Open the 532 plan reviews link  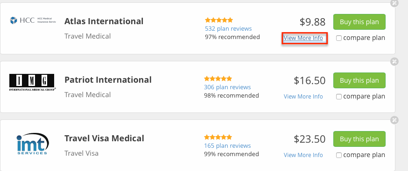(x=228, y=28)
